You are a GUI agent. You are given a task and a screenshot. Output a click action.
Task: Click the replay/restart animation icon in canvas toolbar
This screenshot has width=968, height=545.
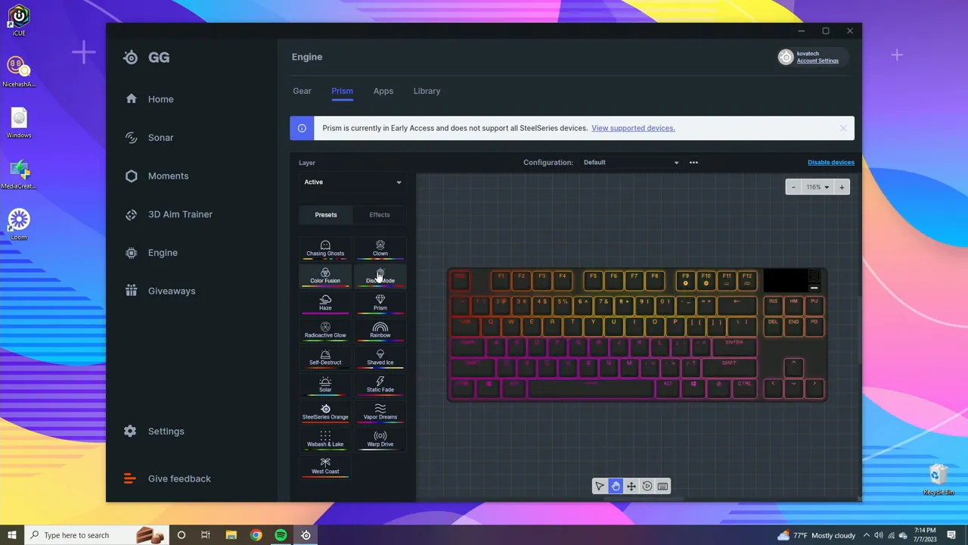click(x=647, y=486)
